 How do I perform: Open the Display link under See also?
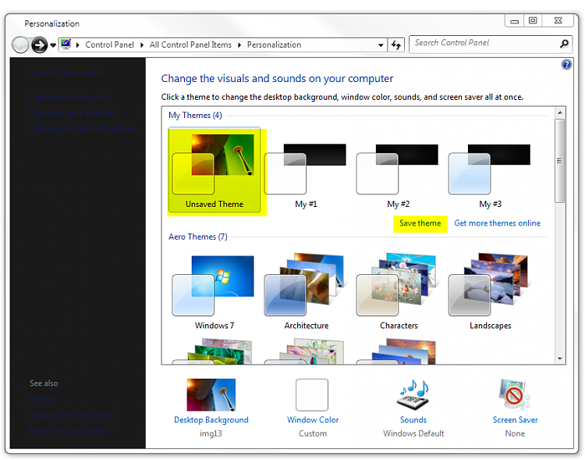pyautogui.click(x=42, y=399)
